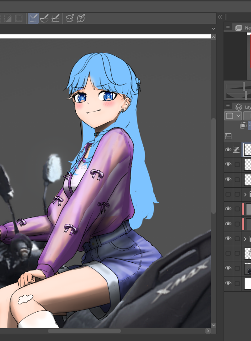Select the white paper layer thumbnail

point(247,283)
